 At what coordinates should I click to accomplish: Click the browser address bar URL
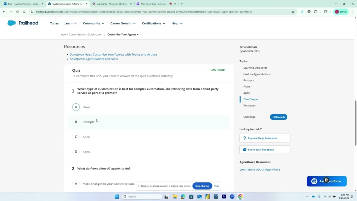144,12
